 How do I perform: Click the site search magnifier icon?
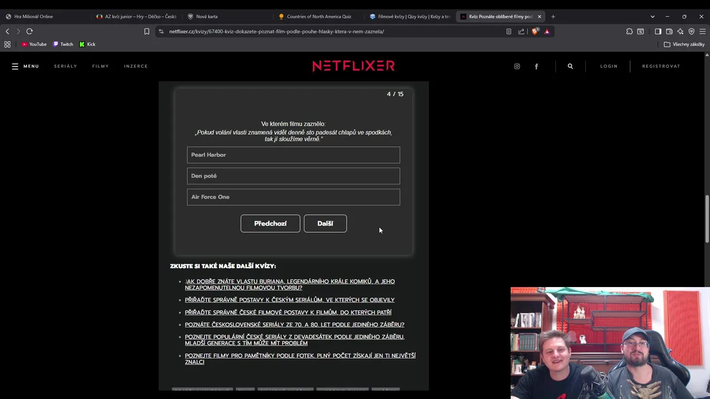pyautogui.click(x=570, y=66)
